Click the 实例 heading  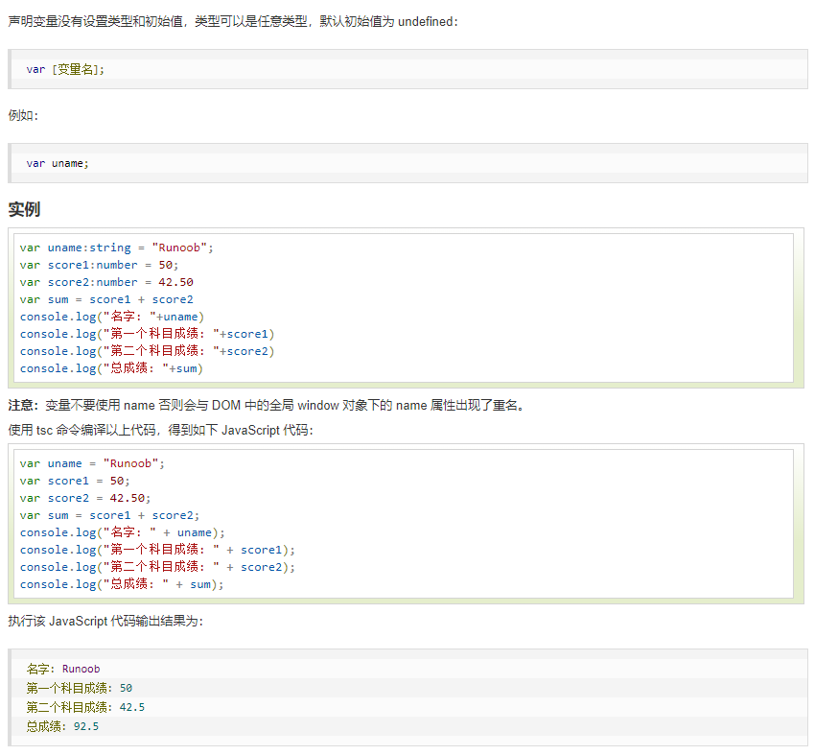pos(24,209)
